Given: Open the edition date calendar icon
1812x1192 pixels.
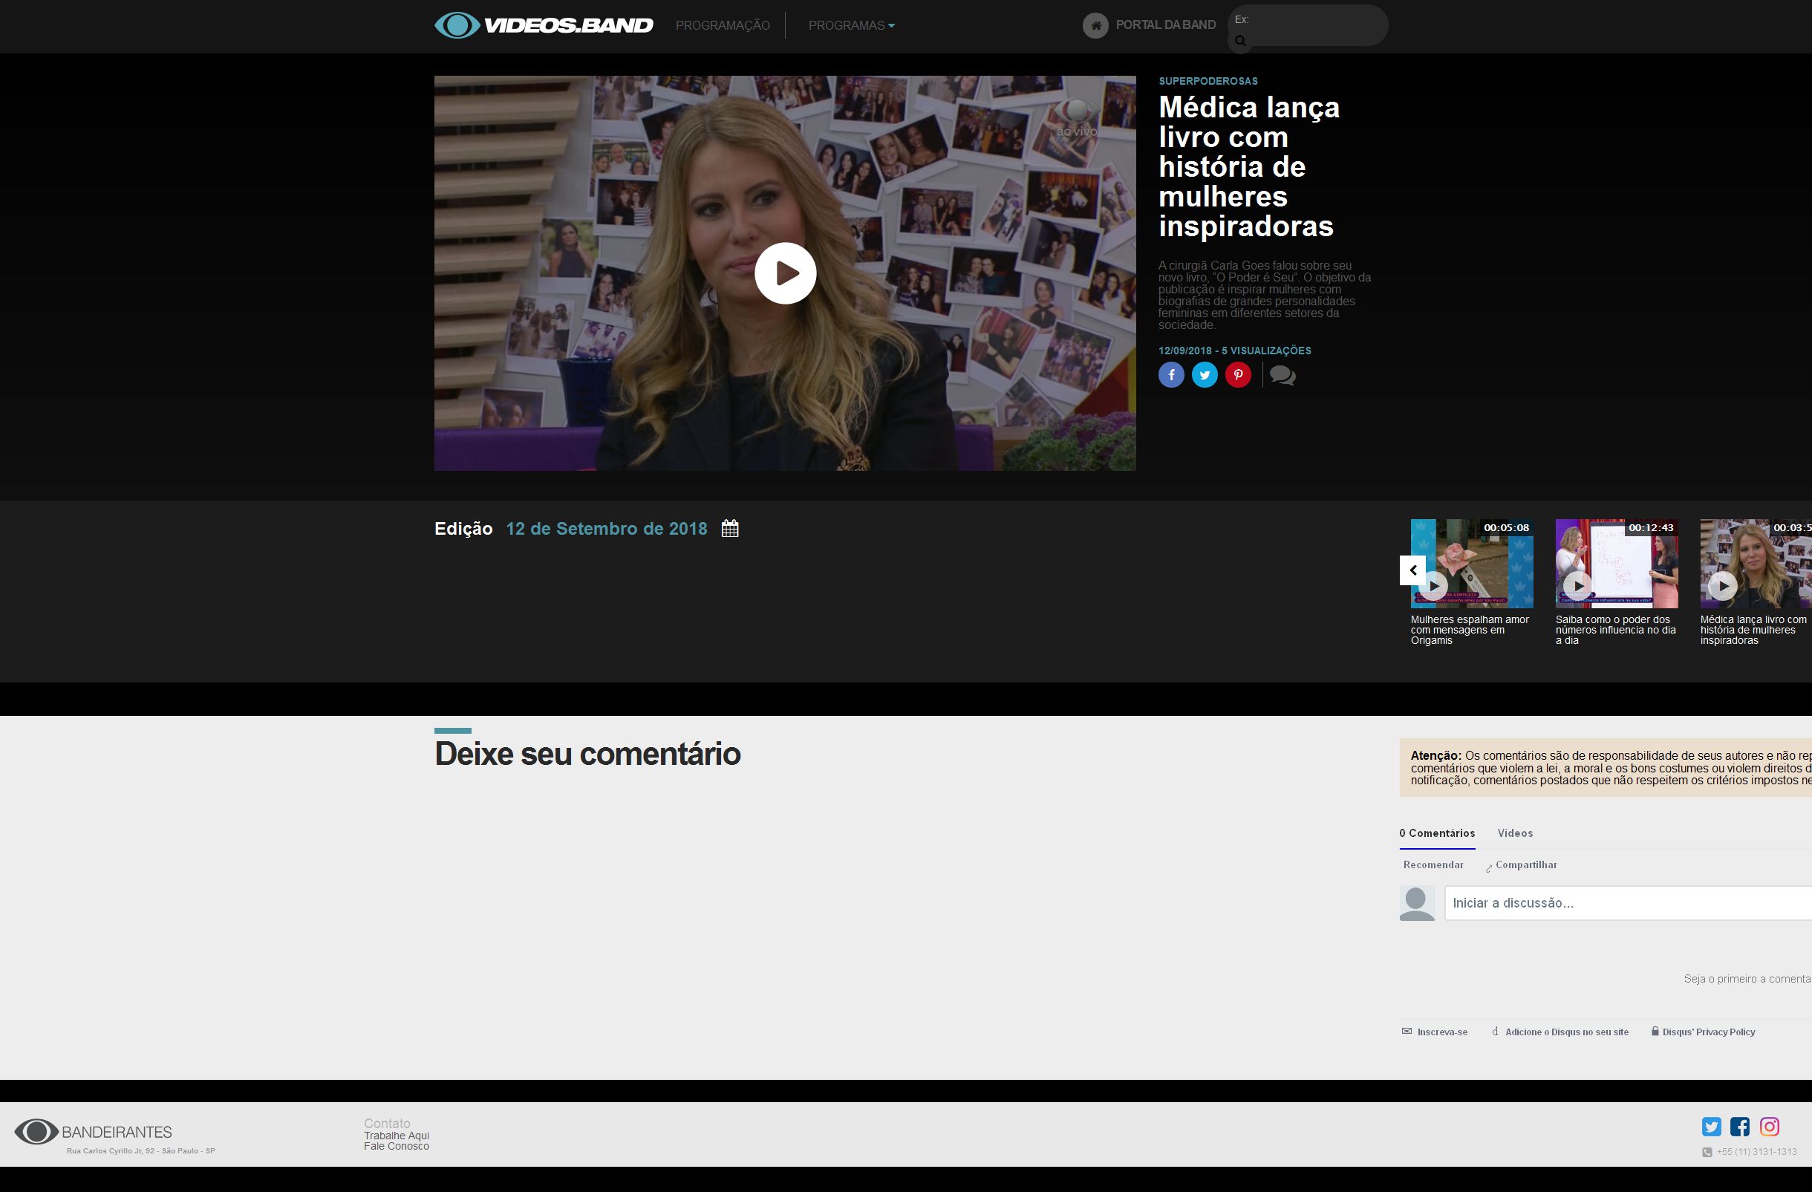Looking at the screenshot, I should click(x=729, y=528).
